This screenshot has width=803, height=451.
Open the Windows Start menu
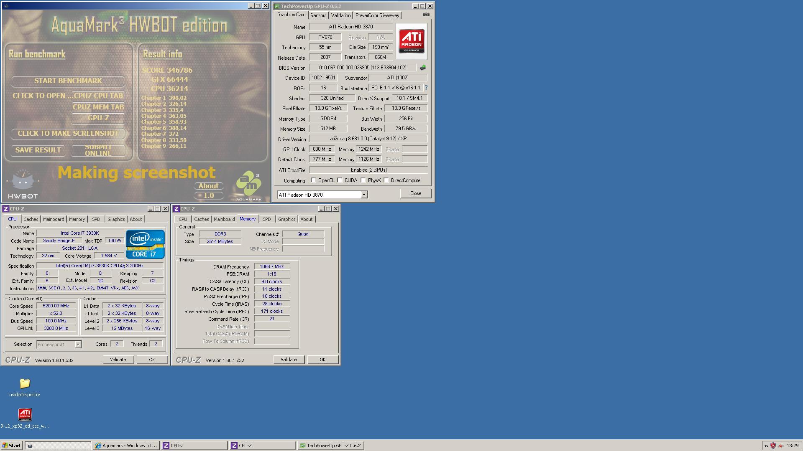click(11, 446)
